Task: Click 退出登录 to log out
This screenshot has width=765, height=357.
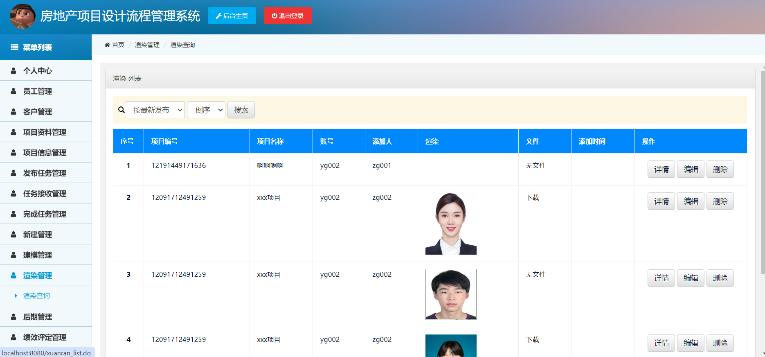Action: tap(288, 16)
